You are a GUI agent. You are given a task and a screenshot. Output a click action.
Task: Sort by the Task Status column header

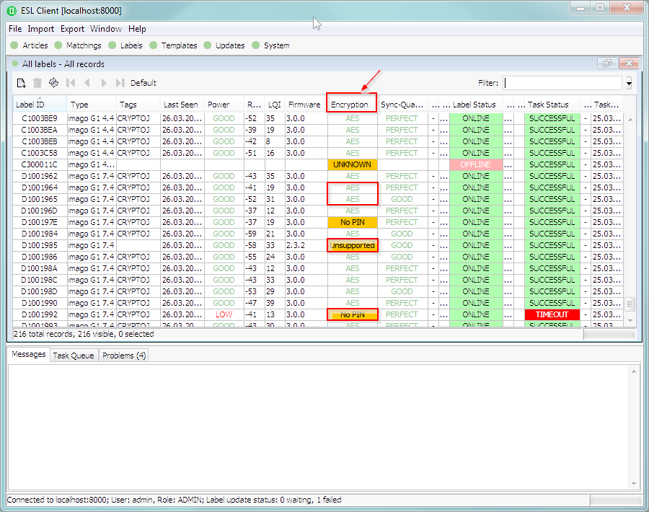coord(552,105)
